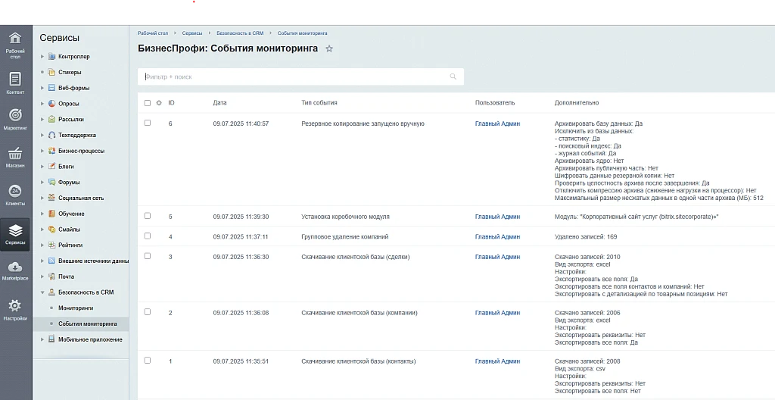Image resolution: width=775 pixels, height=400 pixels.
Task: Open Главный Админ link in row 1
Action: (x=497, y=361)
